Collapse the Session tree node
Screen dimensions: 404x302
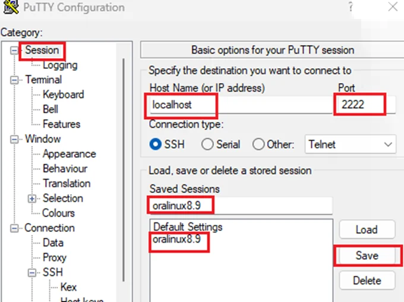pos(14,50)
